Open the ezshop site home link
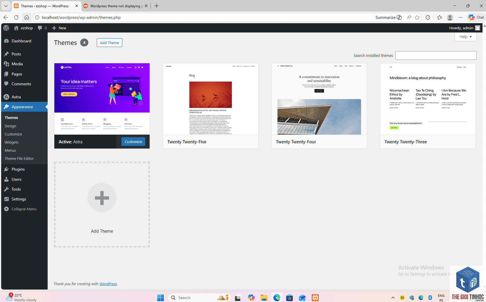This screenshot has height=302, width=486. [x=23, y=28]
